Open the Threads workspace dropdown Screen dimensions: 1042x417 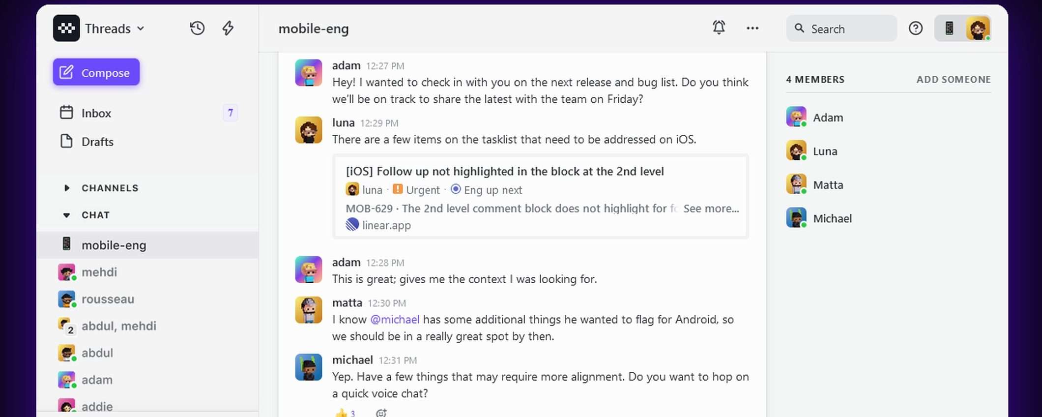click(114, 29)
